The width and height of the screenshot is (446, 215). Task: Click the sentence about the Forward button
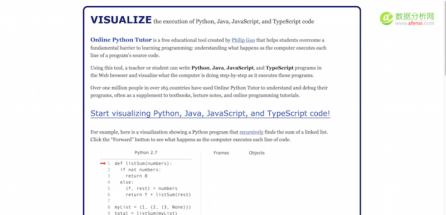coord(191,140)
